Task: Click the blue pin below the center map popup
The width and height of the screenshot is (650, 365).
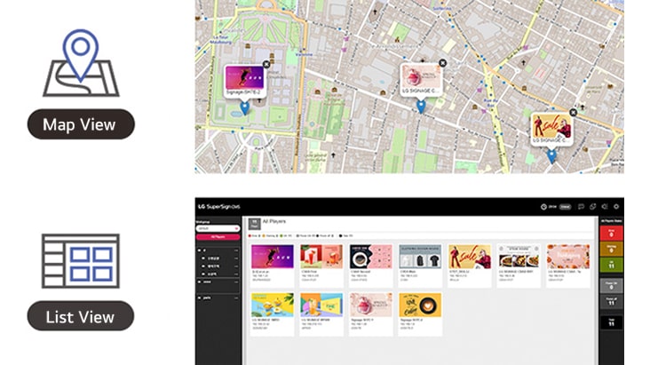Action: [421, 106]
